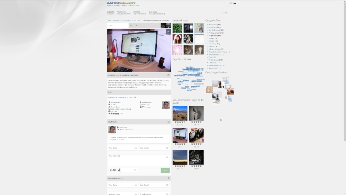Go to the Buy Now menu item

coord(153,12)
